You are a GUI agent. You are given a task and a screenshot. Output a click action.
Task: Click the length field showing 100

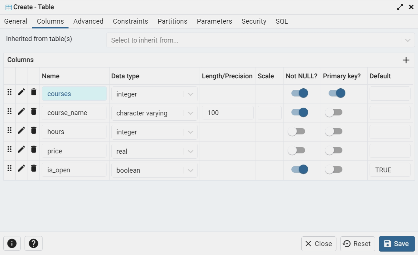228,113
